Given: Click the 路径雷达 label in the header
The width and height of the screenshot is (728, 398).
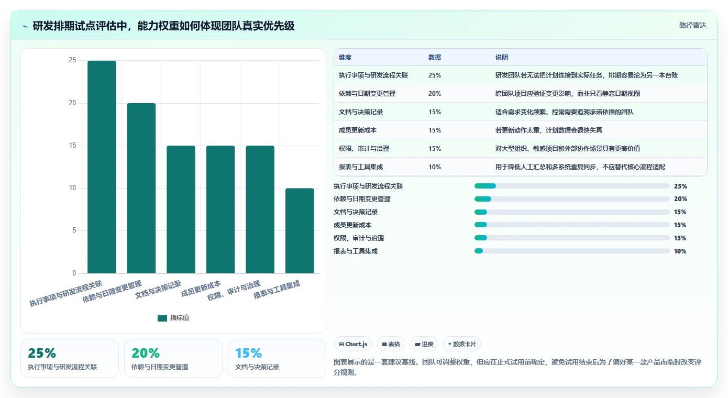Looking at the screenshot, I should click(x=692, y=25).
